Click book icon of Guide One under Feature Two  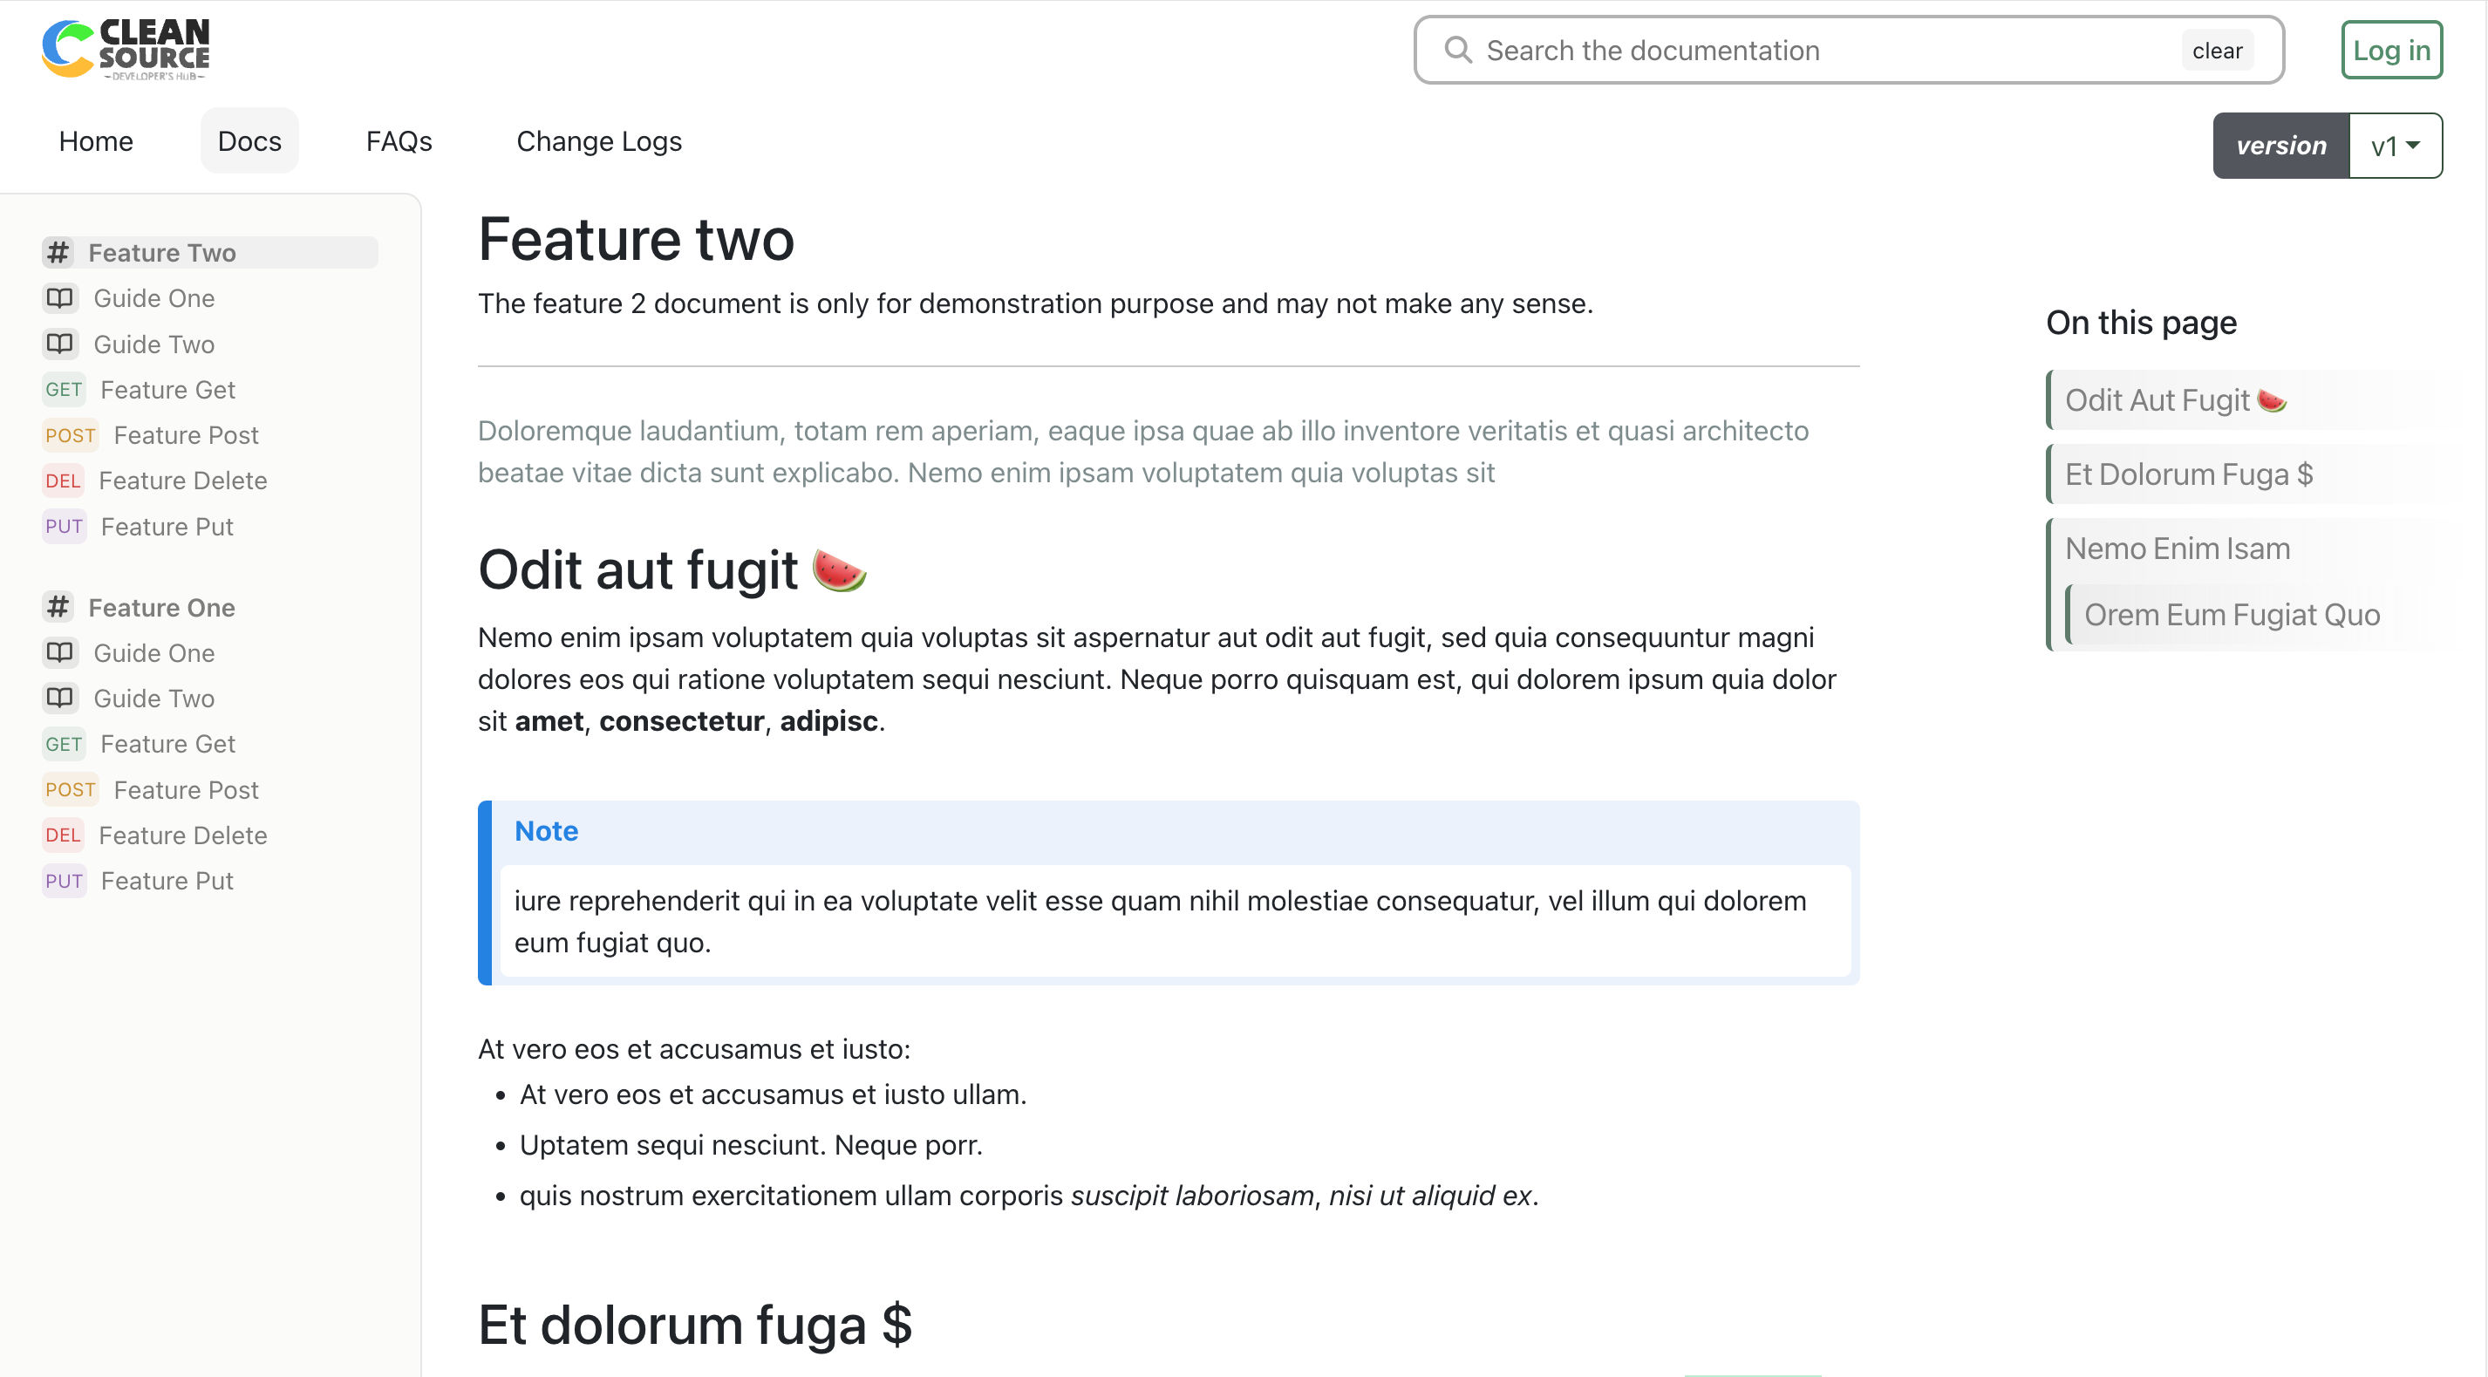point(60,298)
